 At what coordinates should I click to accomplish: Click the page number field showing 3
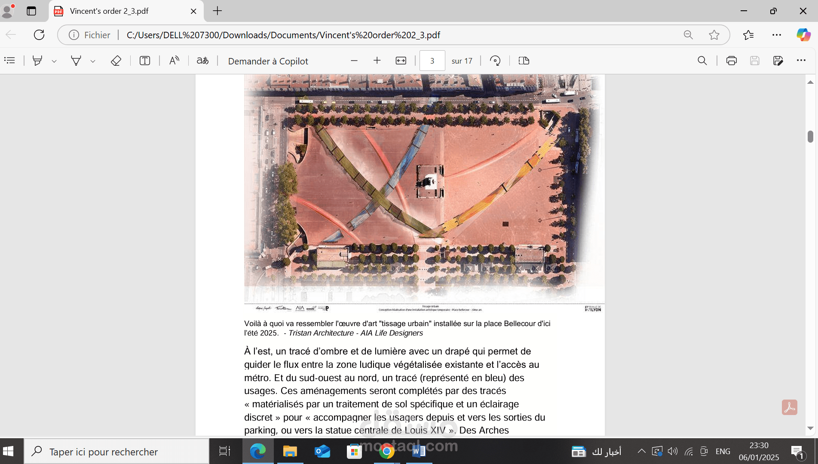coord(432,61)
